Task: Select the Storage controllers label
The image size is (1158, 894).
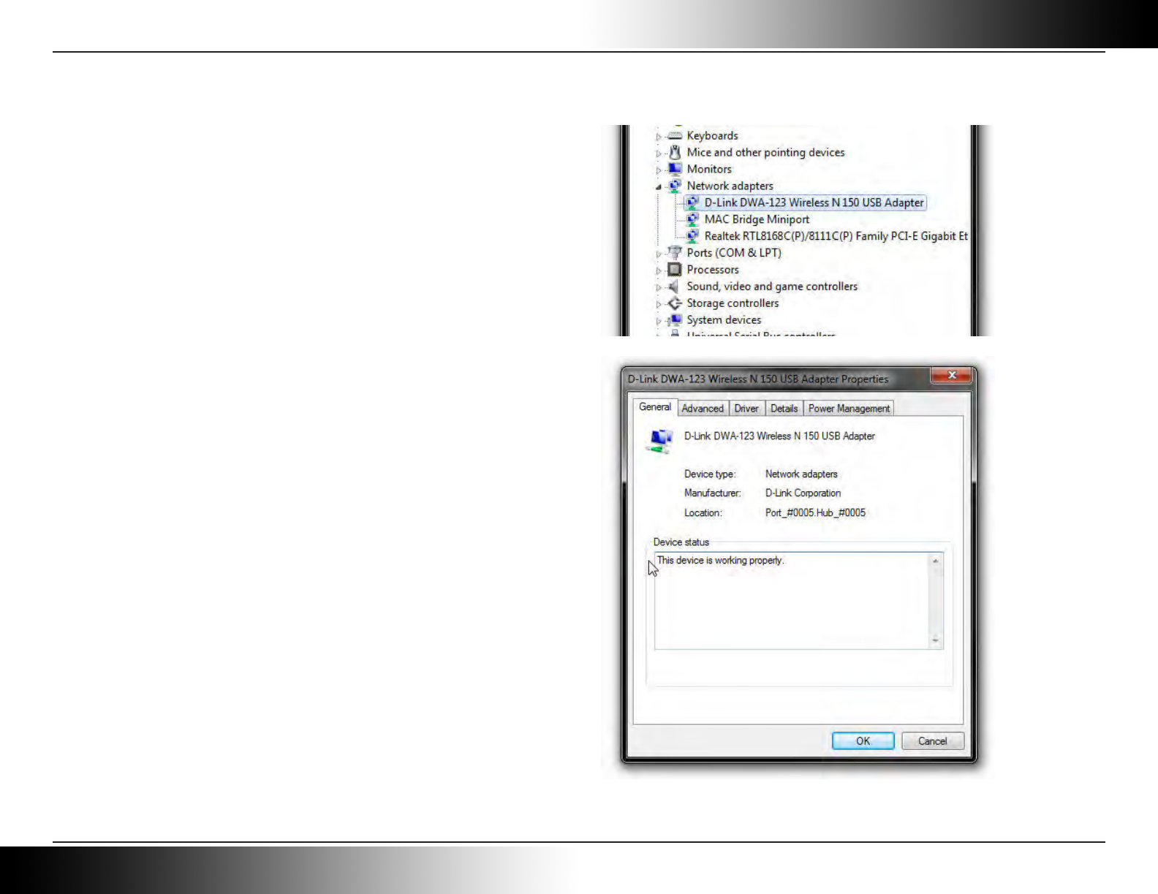Action: [x=733, y=303]
